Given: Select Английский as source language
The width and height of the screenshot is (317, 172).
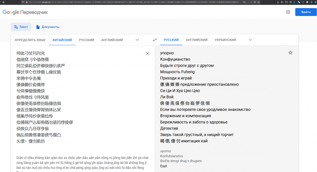Looking at the screenshot, I should pos(112,40).
